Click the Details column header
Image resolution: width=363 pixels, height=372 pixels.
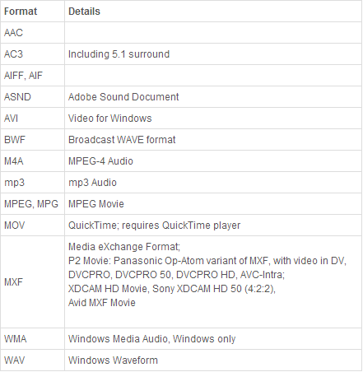pyautogui.click(x=213, y=12)
